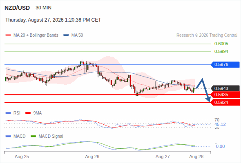Click the MACD value -0.00
The width and height of the screenshot is (241, 163).
point(220,146)
